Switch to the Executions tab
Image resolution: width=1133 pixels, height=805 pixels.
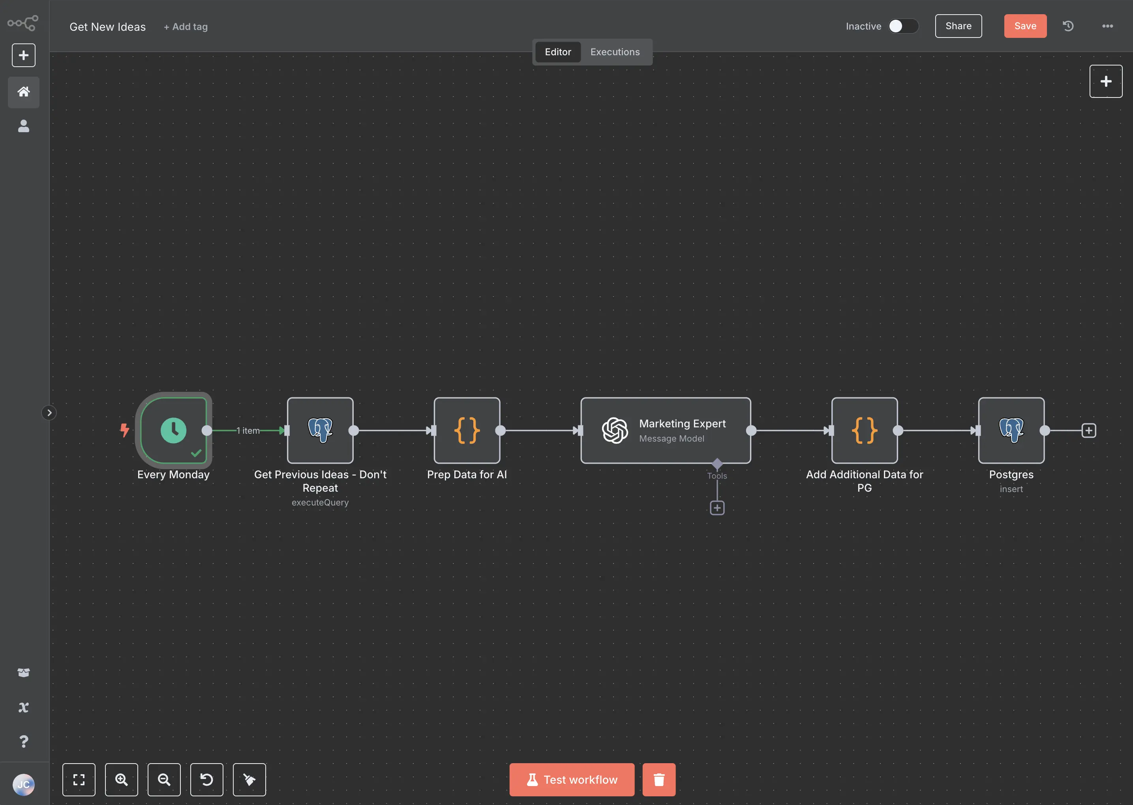tap(614, 52)
